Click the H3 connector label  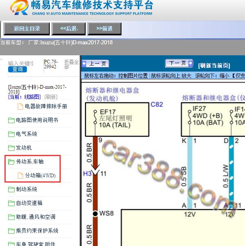[87, 174]
